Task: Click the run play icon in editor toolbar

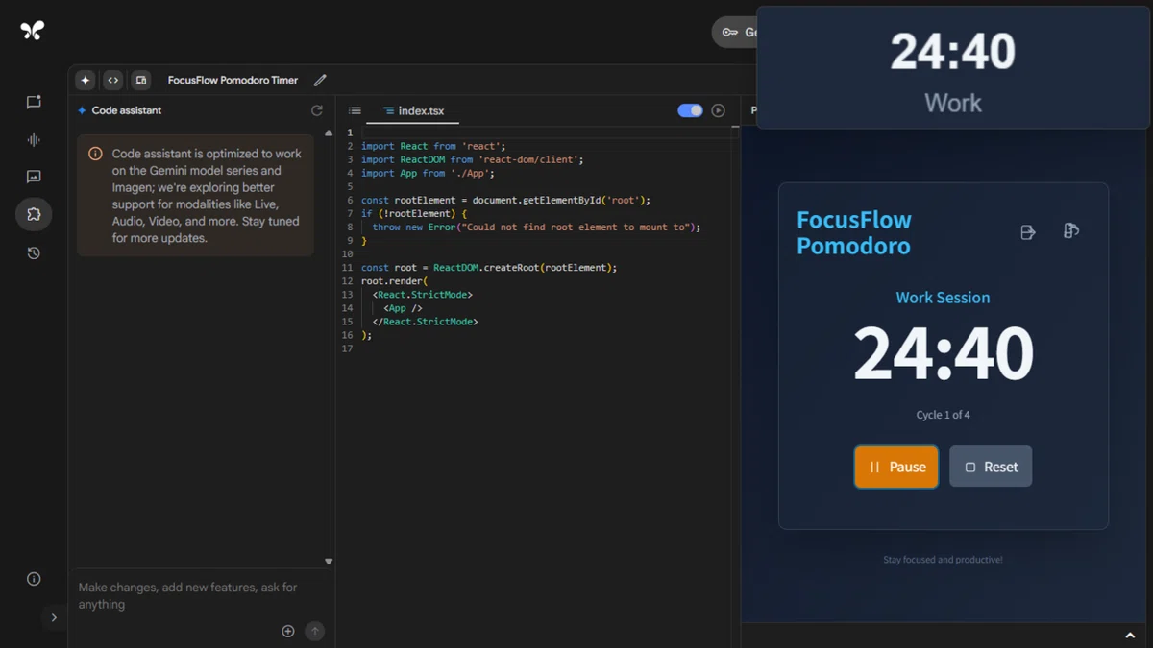Action: (718, 110)
